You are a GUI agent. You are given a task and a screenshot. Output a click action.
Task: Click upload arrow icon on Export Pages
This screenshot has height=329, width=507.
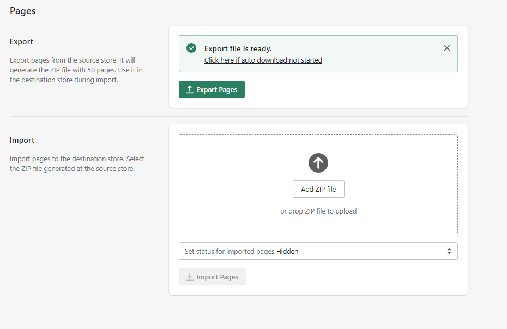tap(190, 89)
